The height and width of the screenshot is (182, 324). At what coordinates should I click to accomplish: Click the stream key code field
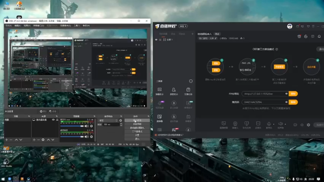[x=265, y=102]
